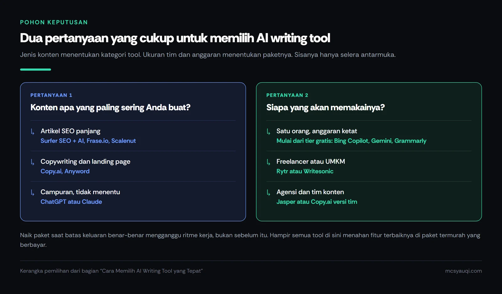Click 'Campuran, tidak menentu' row title
This screenshot has height=294, width=502.
80,192
